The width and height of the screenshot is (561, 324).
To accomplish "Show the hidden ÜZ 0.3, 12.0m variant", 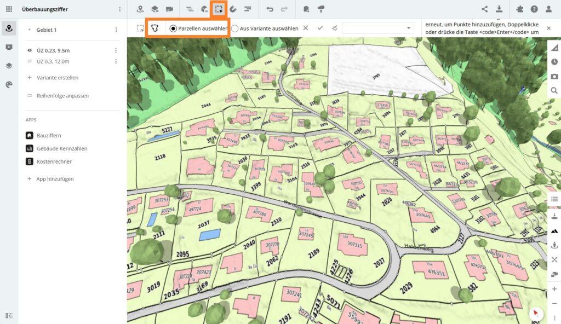I will coord(30,61).
